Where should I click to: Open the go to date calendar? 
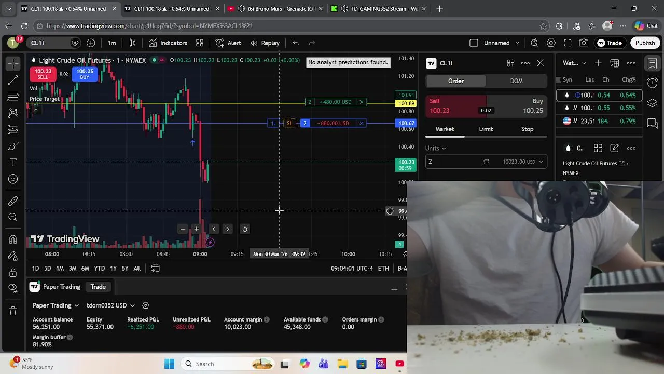coord(155,269)
